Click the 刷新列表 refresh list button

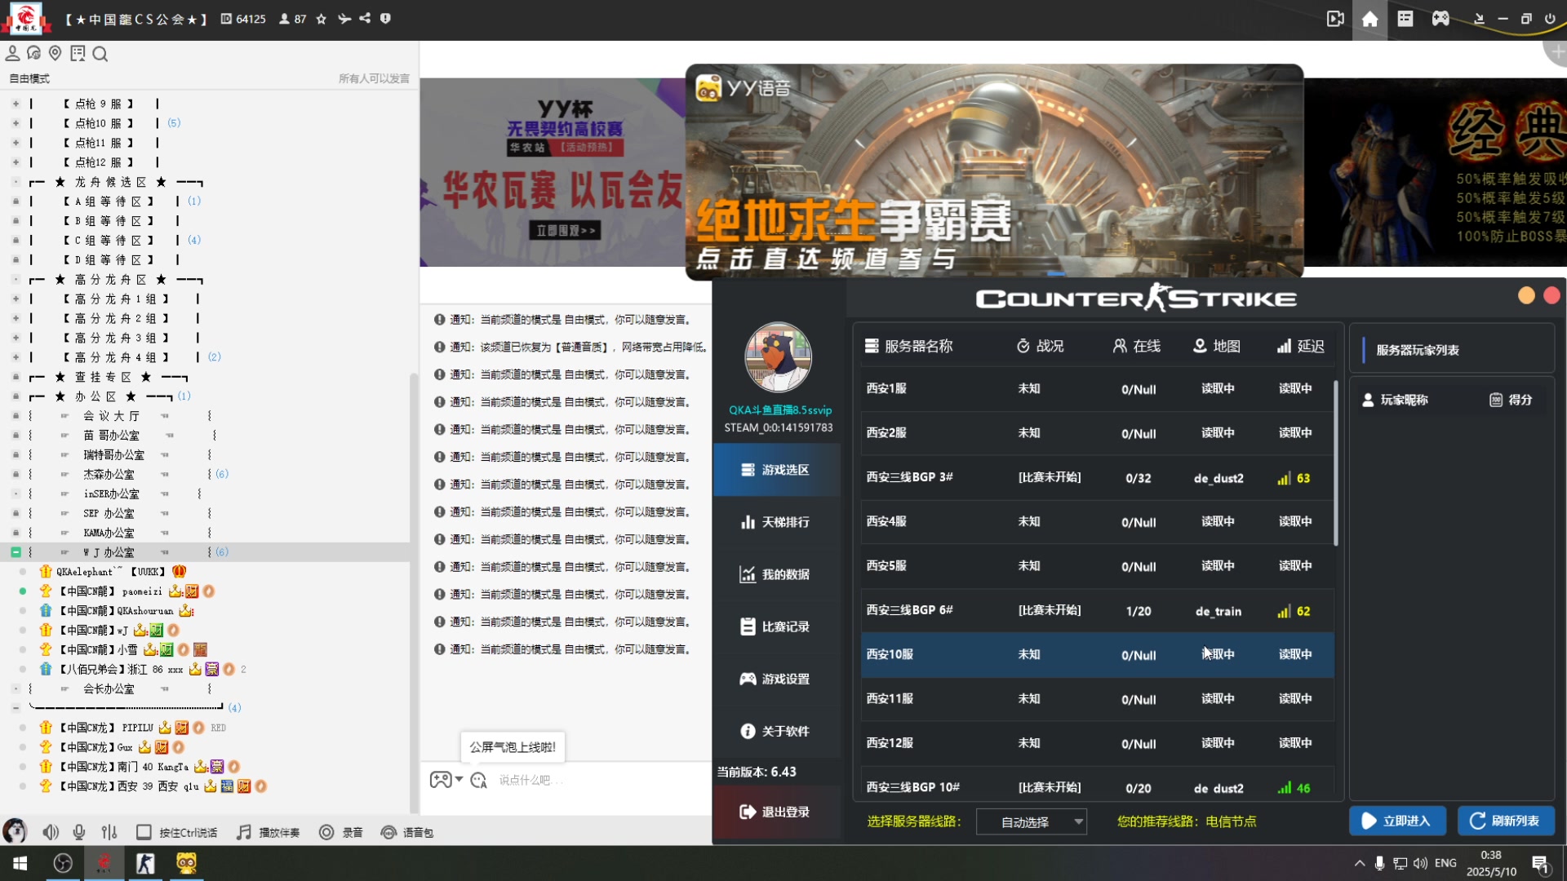point(1506,821)
